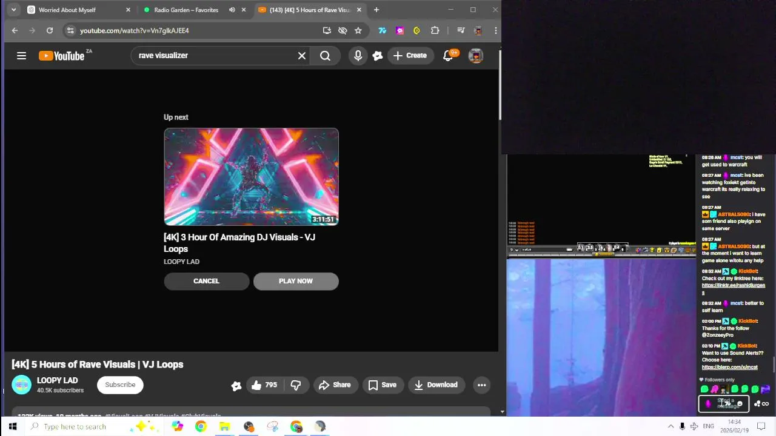Open the media control playlist icon
This screenshot has height=436, width=776.
[461, 30]
